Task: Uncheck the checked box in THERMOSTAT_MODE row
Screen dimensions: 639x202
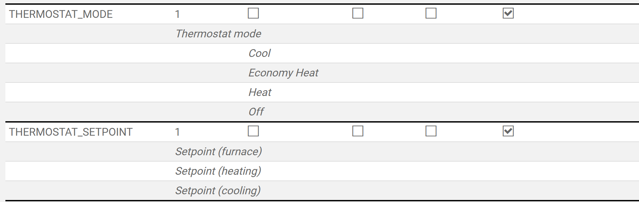Action: coord(508,13)
